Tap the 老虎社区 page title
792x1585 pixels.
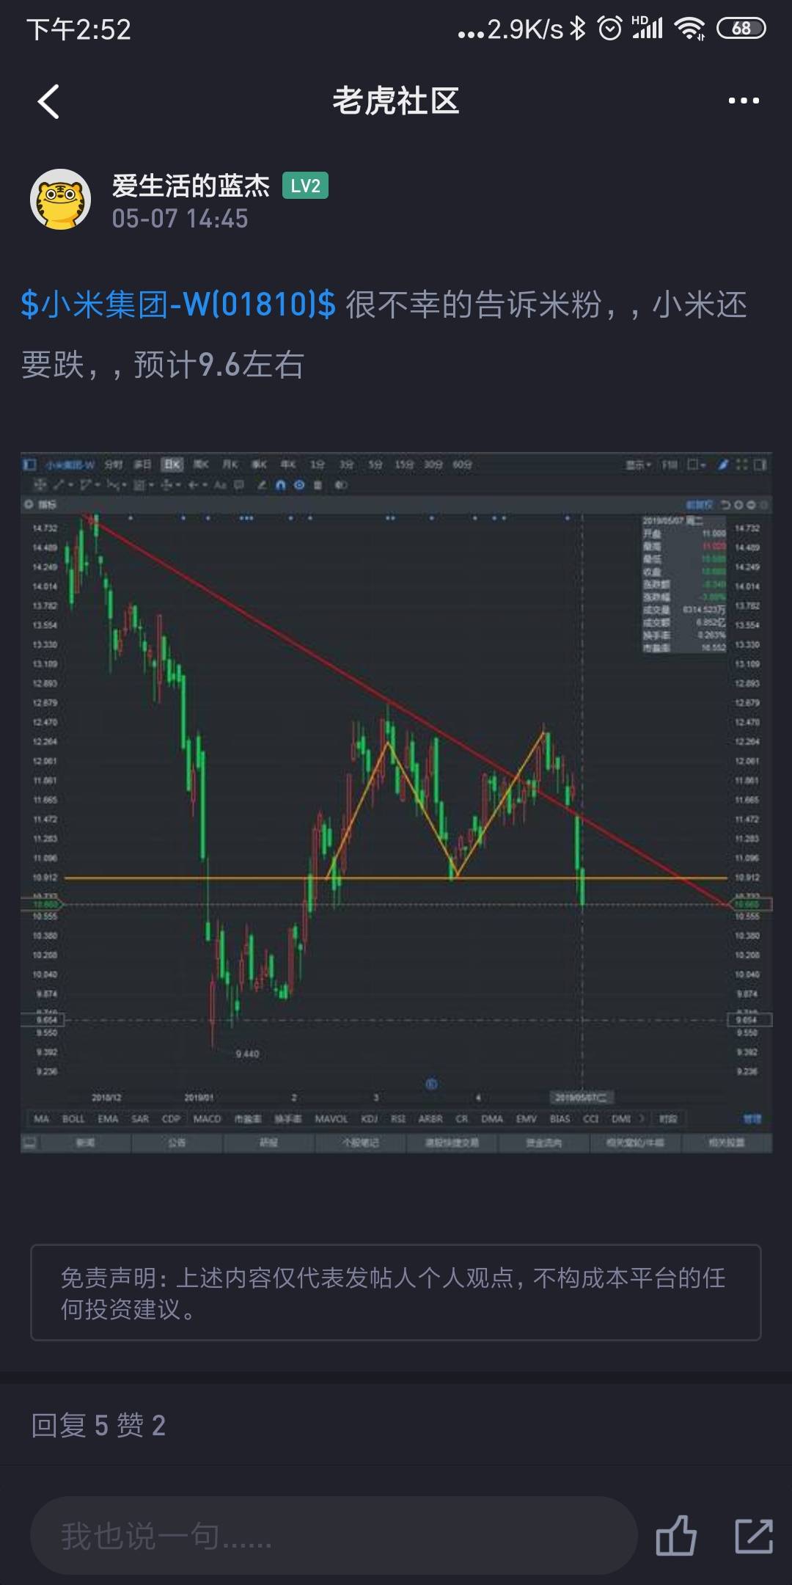coord(396,101)
